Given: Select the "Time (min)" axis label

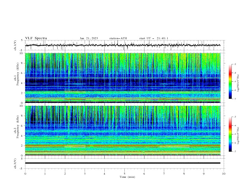Looking at the screenshot, I should (127, 177).
